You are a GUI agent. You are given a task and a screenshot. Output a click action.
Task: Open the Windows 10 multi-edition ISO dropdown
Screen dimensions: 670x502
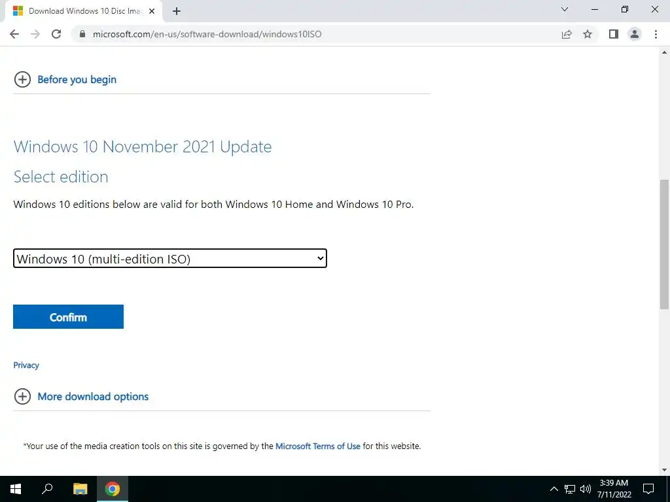pyautogui.click(x=170, y=259)
